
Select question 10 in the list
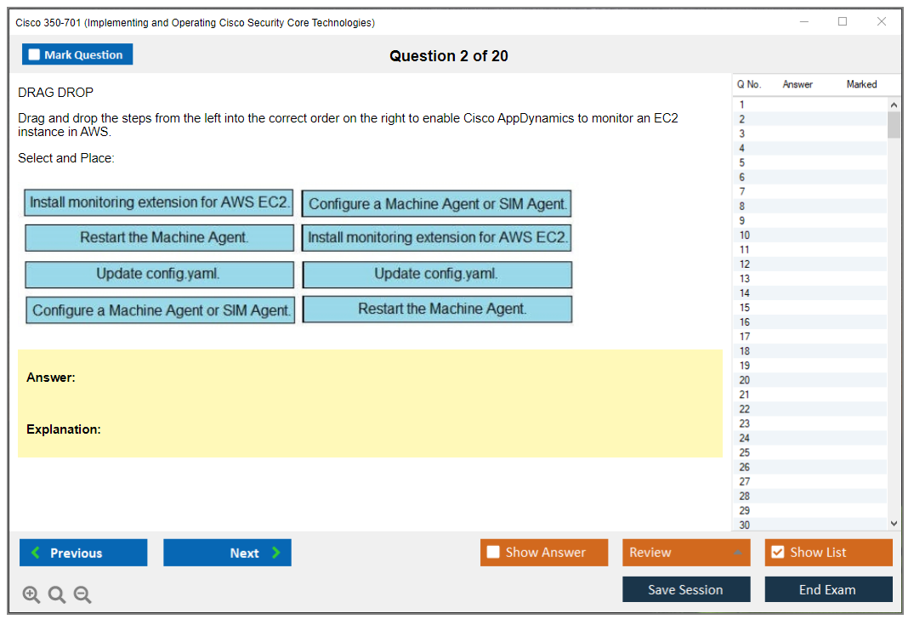[x=745, y=236]
